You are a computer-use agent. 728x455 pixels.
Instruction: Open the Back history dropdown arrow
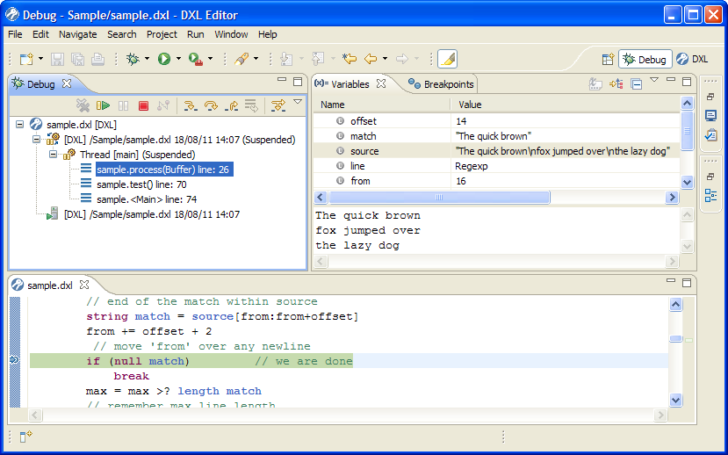coord(385,59)
